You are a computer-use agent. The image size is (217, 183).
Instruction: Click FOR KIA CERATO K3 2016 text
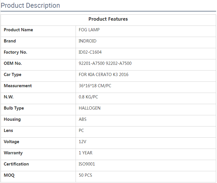(103, 75)
